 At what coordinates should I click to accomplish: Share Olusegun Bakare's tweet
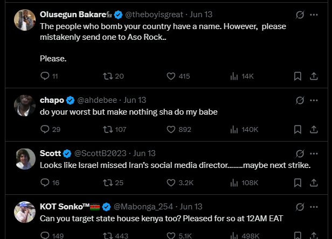(314, 76)
